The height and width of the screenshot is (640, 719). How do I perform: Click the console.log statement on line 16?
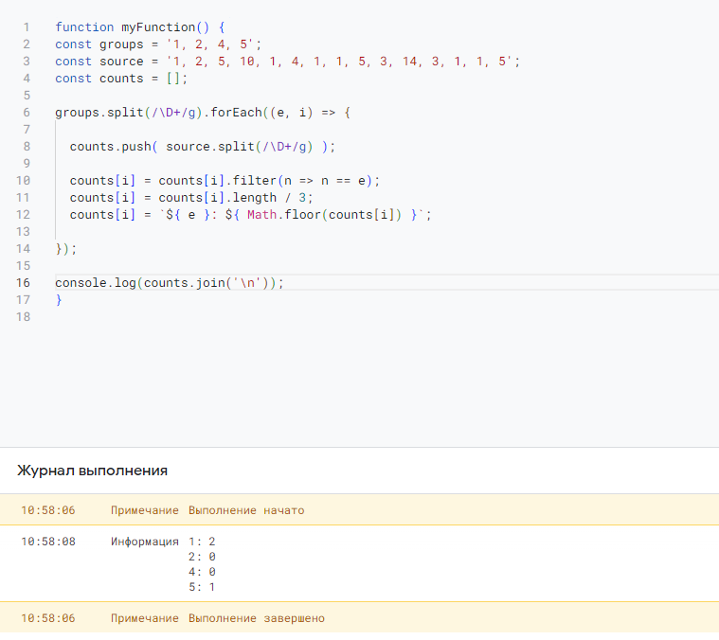(170, 283)
